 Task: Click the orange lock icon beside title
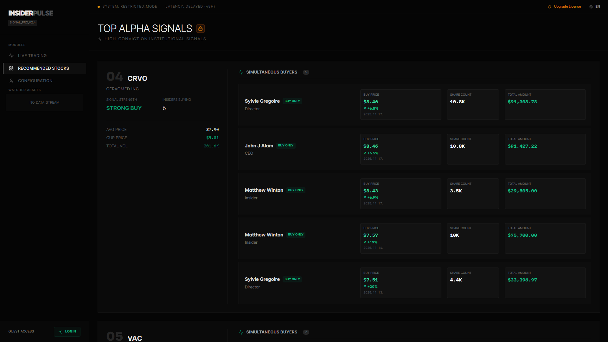pos(200,29)
